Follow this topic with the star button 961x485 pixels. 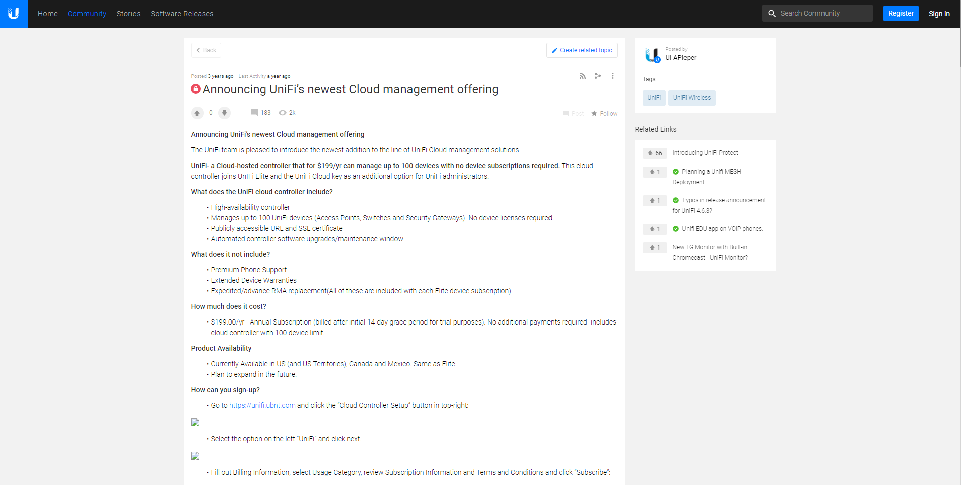click(604, 114)
